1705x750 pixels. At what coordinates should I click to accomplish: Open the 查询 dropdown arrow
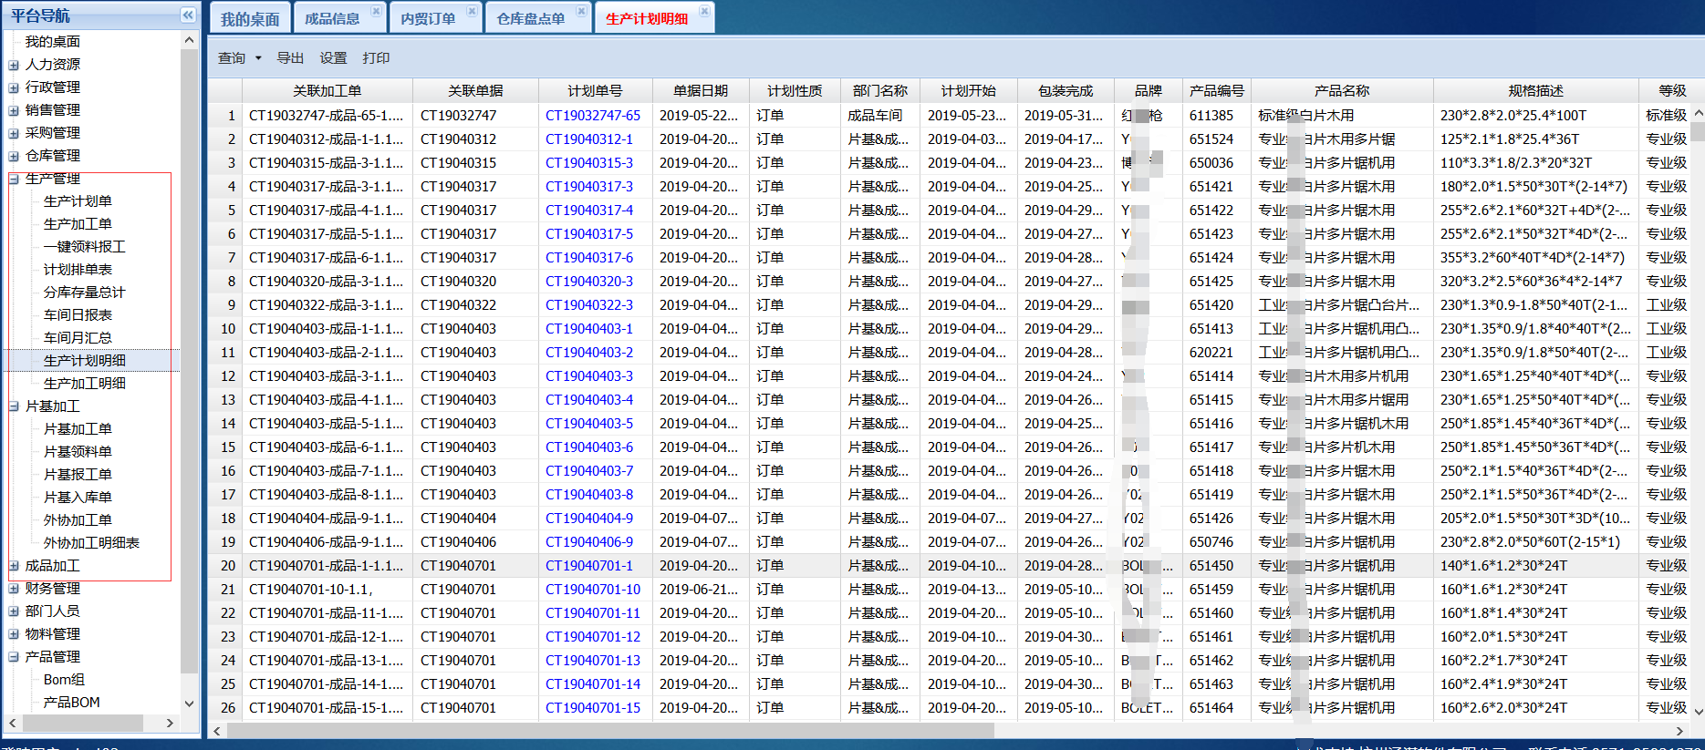click(258, 58)
